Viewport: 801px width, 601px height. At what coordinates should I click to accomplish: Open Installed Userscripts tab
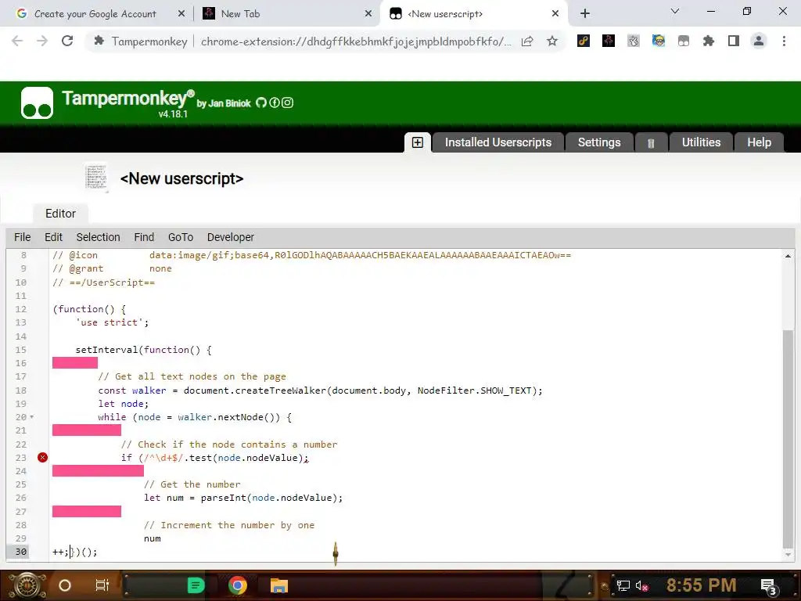pyautogui.click(x=498, y=142)
